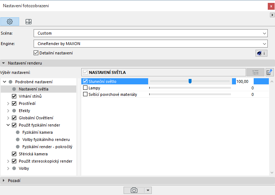This screenshot has width=275, height=195.
Task: Click the tree list view icon button
Action: 255,72
